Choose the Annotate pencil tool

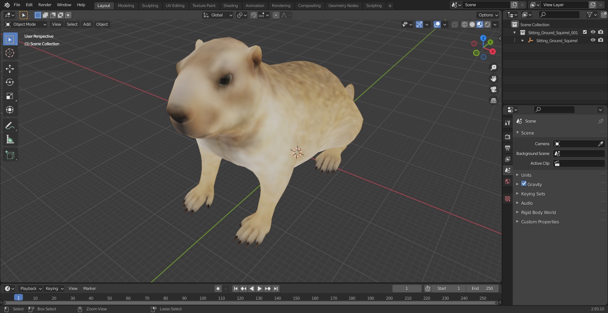click(10, 126)
